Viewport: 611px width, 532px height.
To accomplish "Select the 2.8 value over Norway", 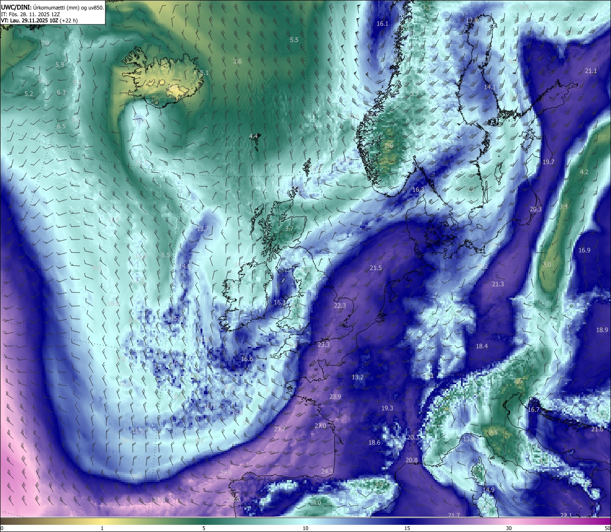I will click(389, 146).
